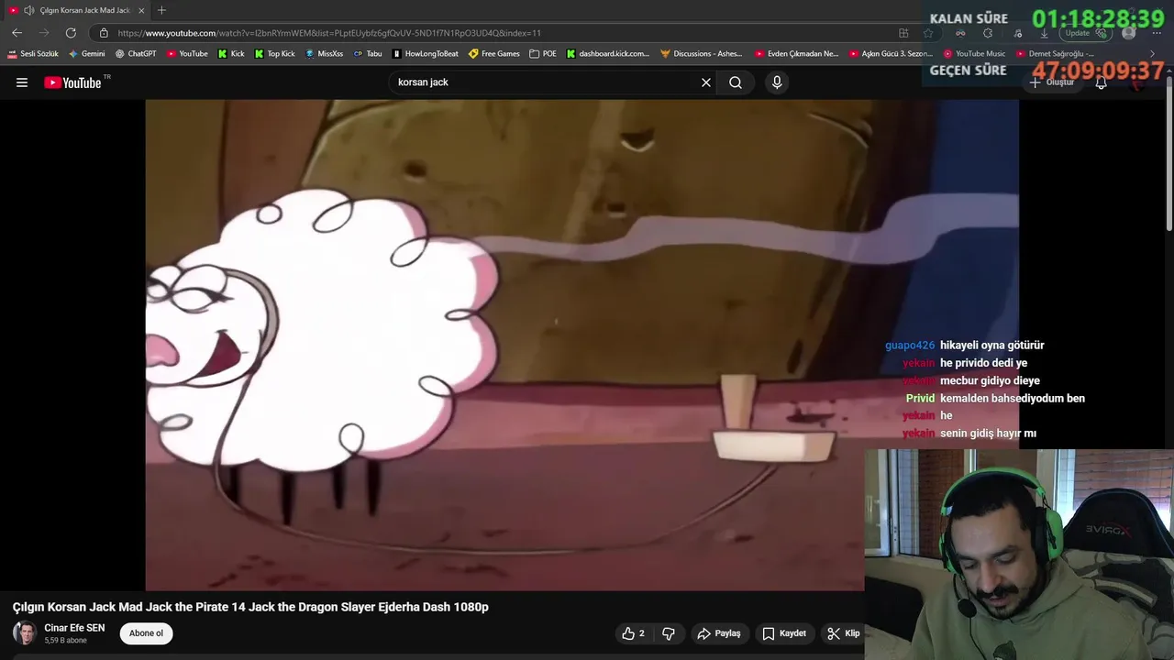Mute the tab using the speaker icon
1174x660 pixels.
(x=28, y=10)
